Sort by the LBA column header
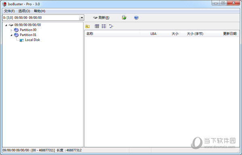 149,34
